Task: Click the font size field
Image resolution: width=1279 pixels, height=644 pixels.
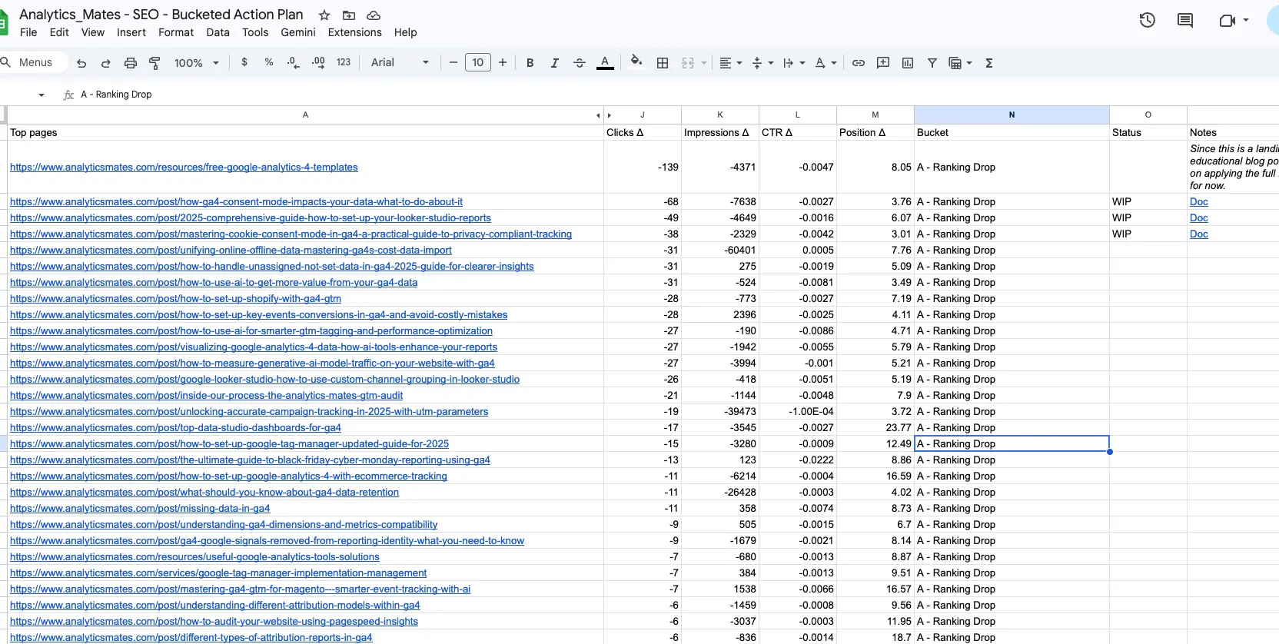Action: click(478, 62)
